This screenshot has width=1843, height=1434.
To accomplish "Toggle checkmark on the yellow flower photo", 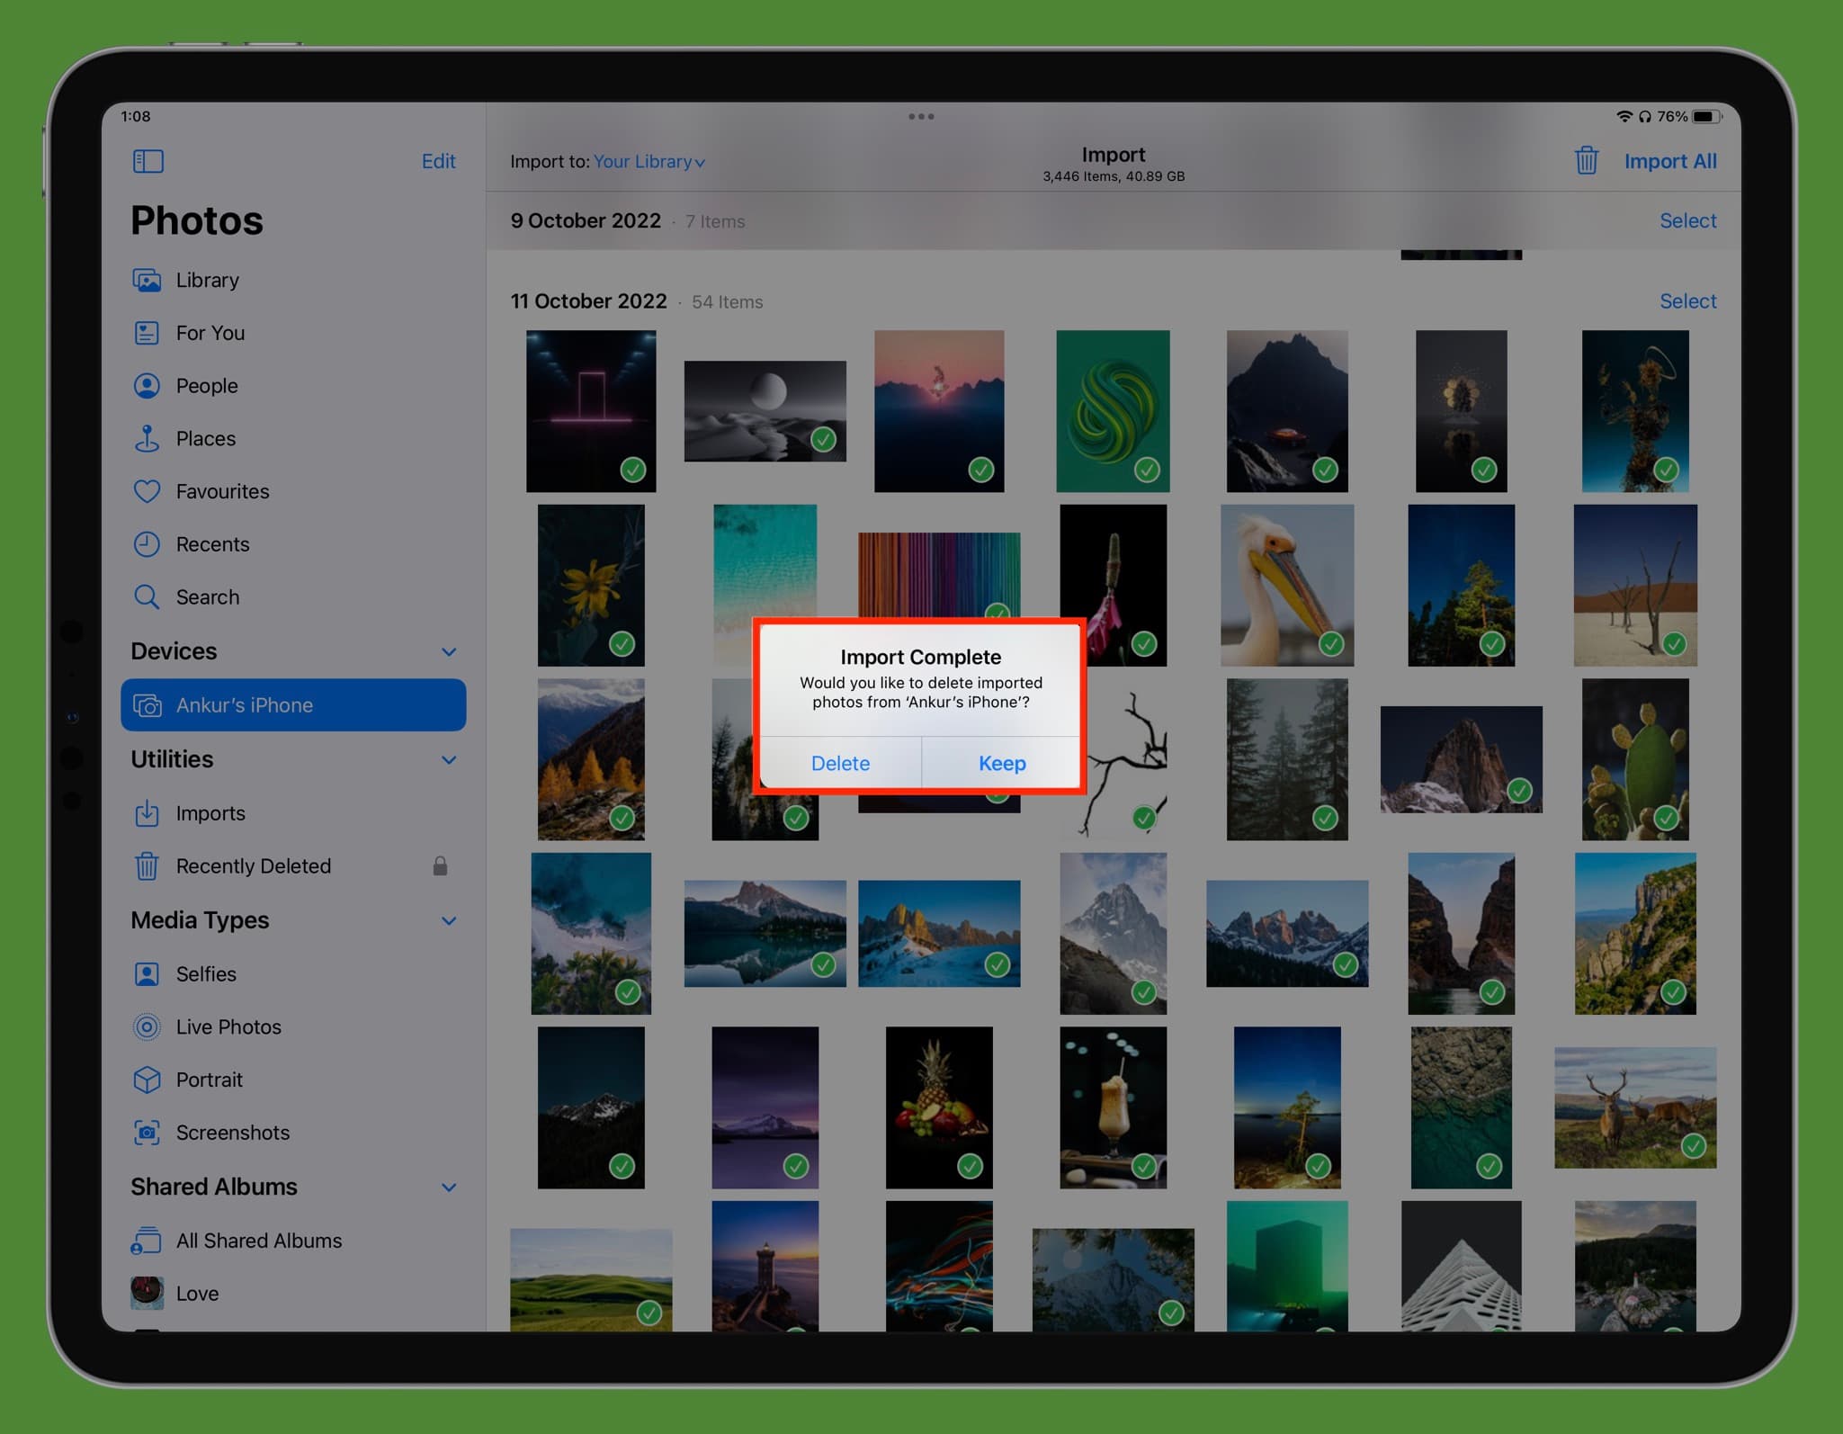I will [x=622, y=644].
